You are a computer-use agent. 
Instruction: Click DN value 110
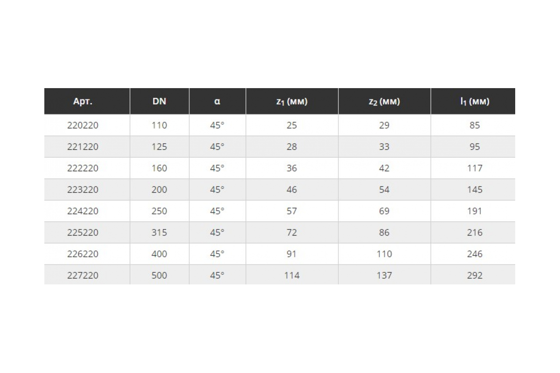click(159, 125)
